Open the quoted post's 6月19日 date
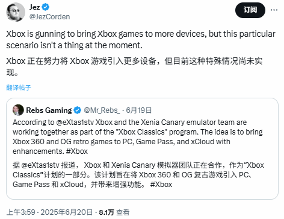Viewport: 284px width, 219px height. [138, 110]
